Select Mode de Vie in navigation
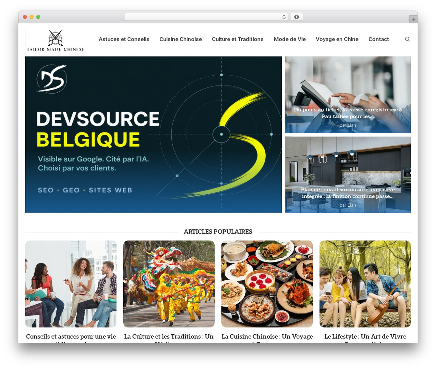The height and width of the screenshot is (369, 436). tap(290, 39)
